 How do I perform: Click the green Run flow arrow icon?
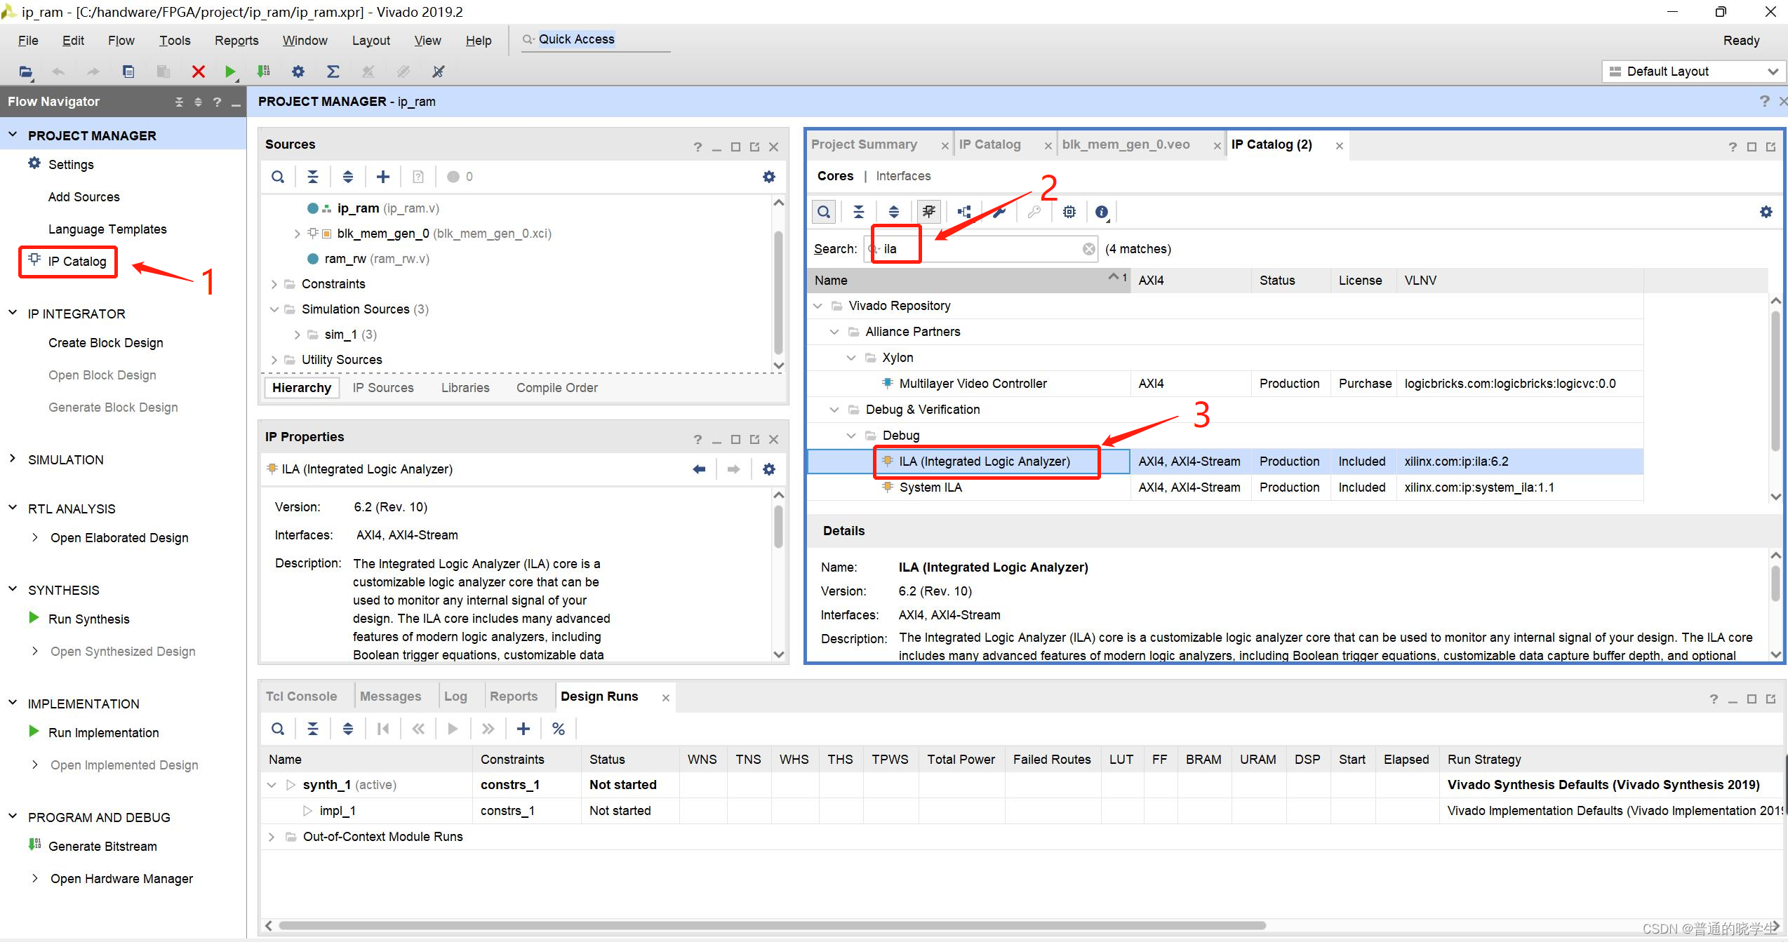(x=230, y=72)
